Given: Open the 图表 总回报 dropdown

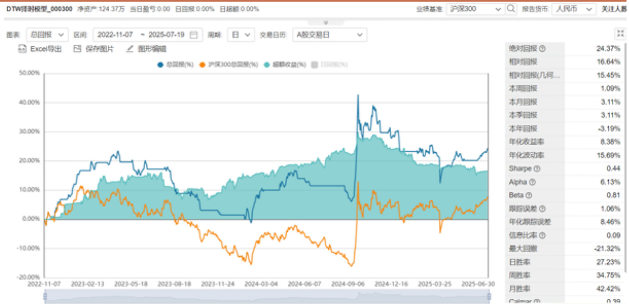Looking at the screenshot, I should tap(46, 35).
